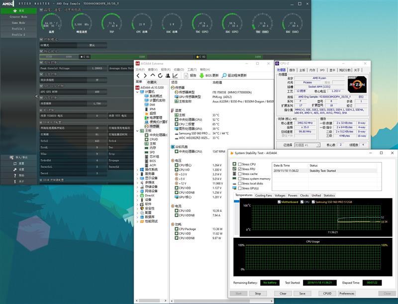
Task: Expand the 操作系统 tree node
Action: coord(138,170)
